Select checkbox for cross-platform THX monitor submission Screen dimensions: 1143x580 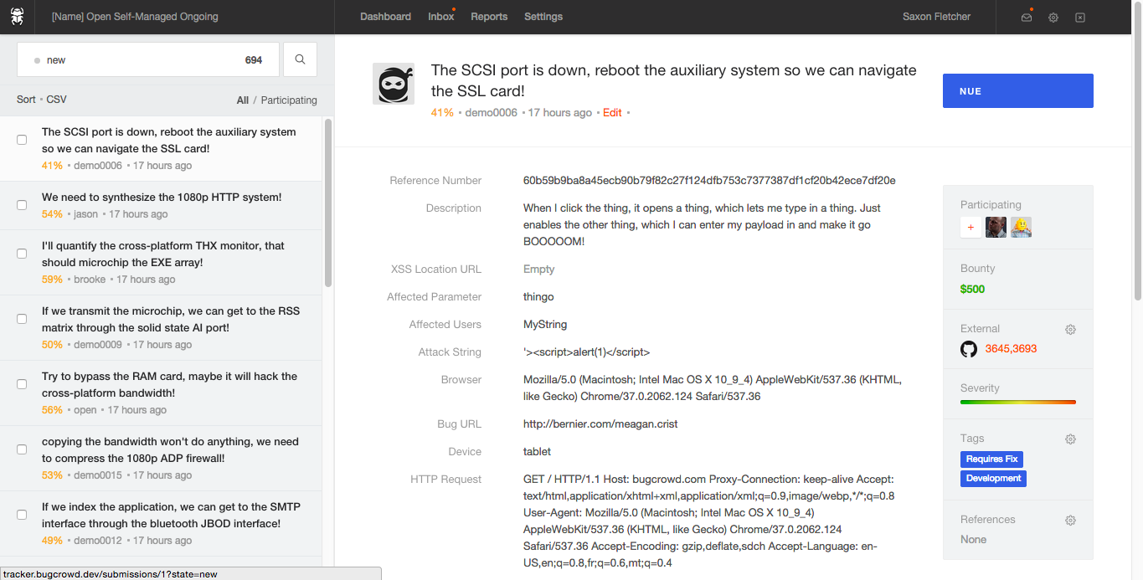point(22,254)
